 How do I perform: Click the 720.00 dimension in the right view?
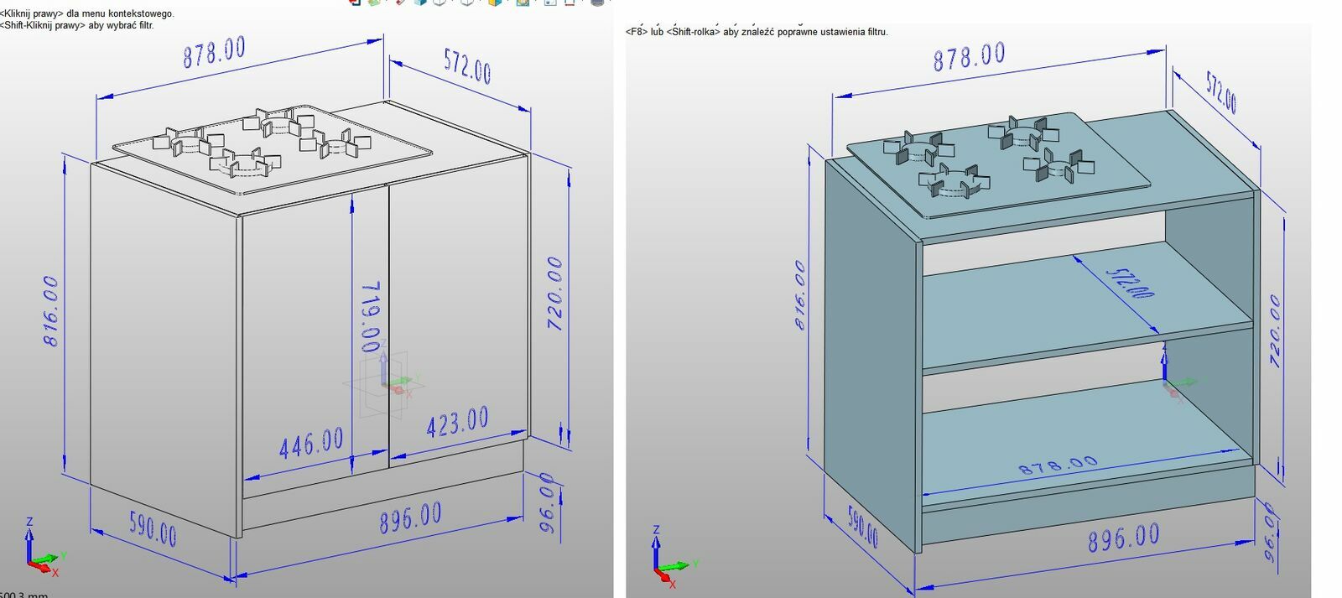pyautogui.click(x=1275, y=330)
